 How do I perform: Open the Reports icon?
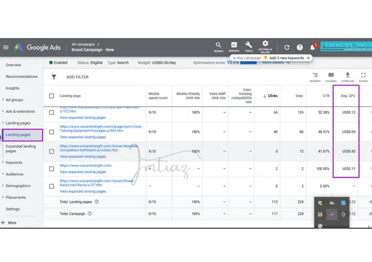(x=234, y=47)
